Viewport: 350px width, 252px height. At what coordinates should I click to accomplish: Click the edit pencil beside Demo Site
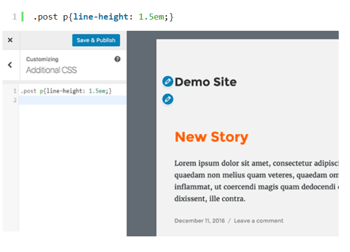coord(167,81)
